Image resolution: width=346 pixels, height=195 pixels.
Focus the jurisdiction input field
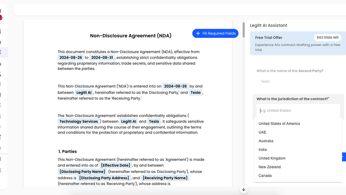298,110
